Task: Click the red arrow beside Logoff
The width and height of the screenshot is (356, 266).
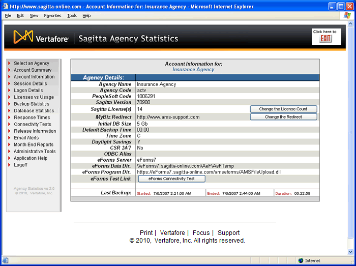Action: pyautogui.click(x=9, y=165)
